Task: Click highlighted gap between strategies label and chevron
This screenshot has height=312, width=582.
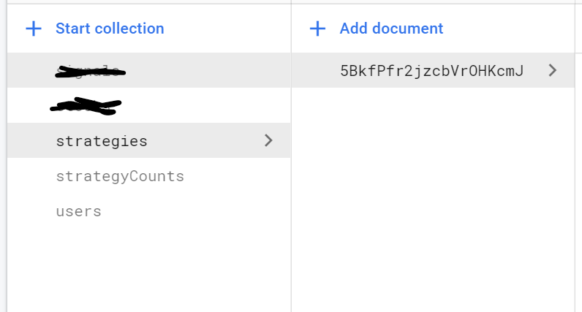Action: (205, 140)
